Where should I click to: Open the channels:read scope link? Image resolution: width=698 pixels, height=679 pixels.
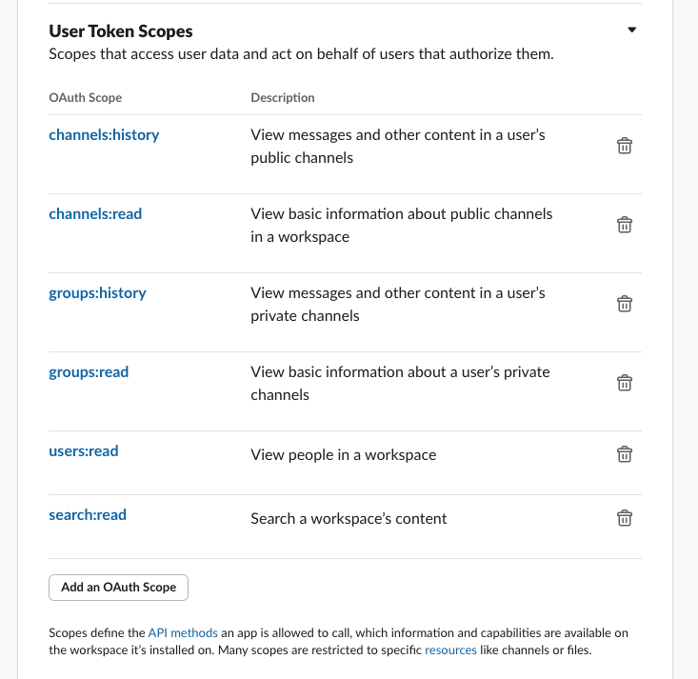(95, 214)
